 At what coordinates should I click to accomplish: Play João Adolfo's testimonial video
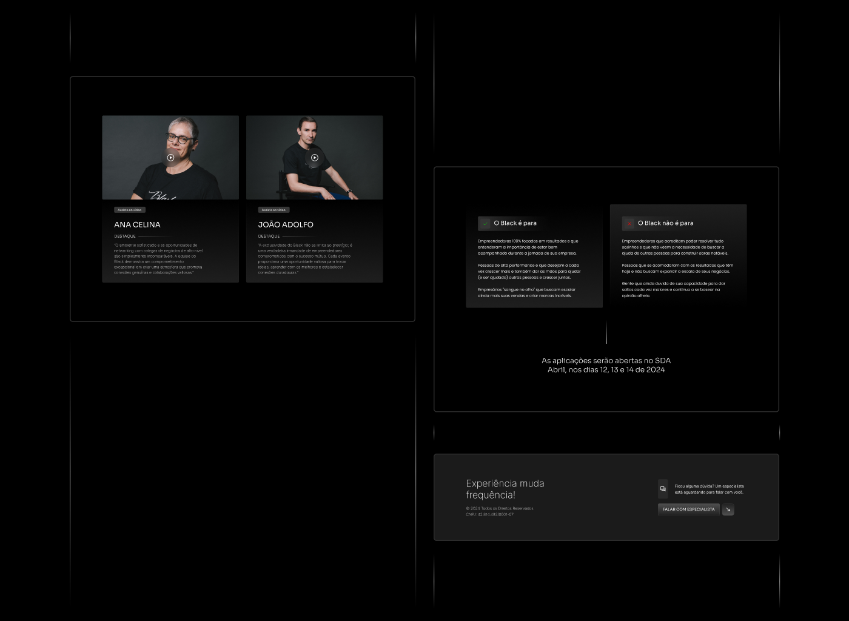[x=315, y=158]
